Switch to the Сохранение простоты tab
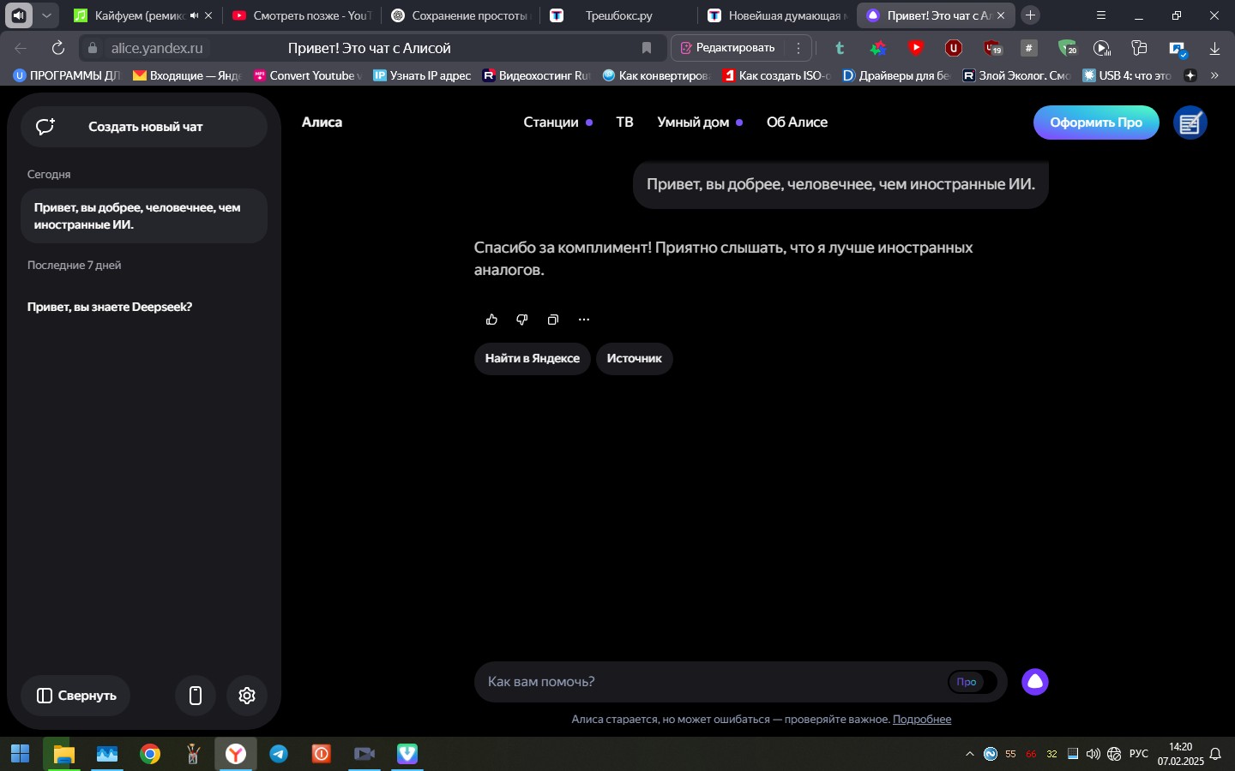This screenshot has width=1235, height=771. [461, 15]
